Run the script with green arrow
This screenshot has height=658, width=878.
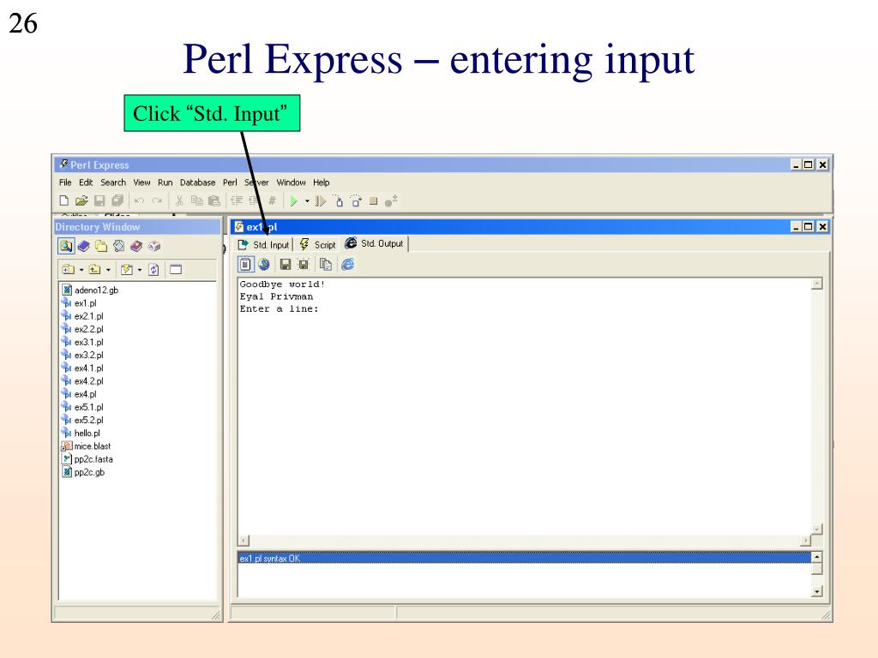[x=293, y=200]
